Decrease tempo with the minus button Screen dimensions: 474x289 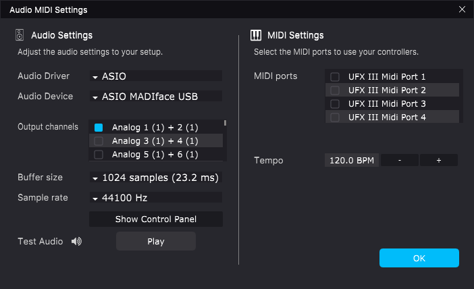[400, 161]
